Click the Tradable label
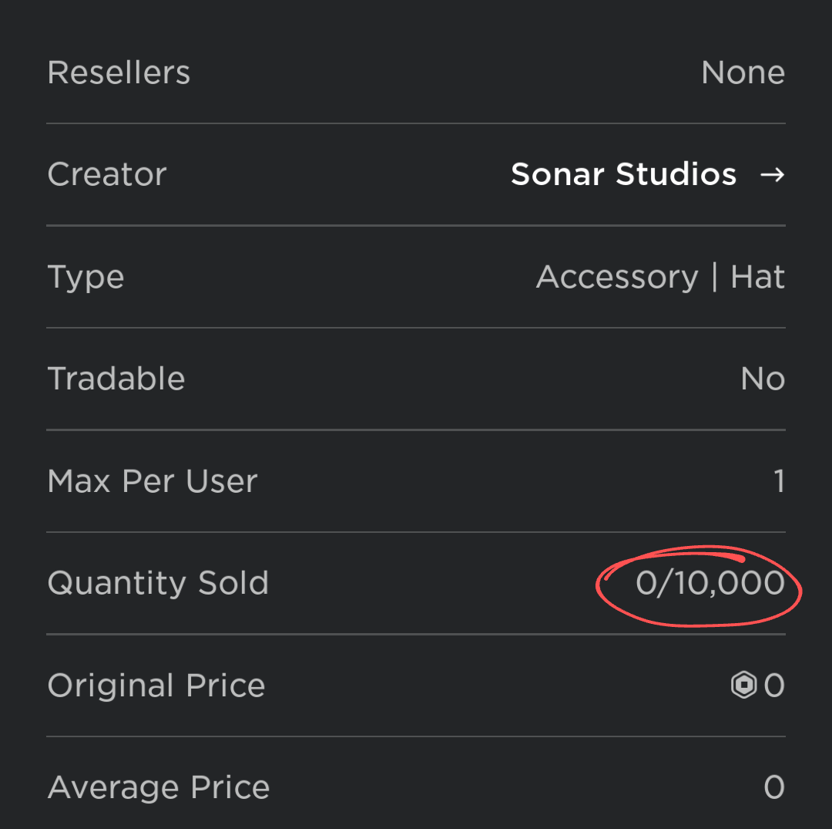The image size is (832, 829). point(116,379)
